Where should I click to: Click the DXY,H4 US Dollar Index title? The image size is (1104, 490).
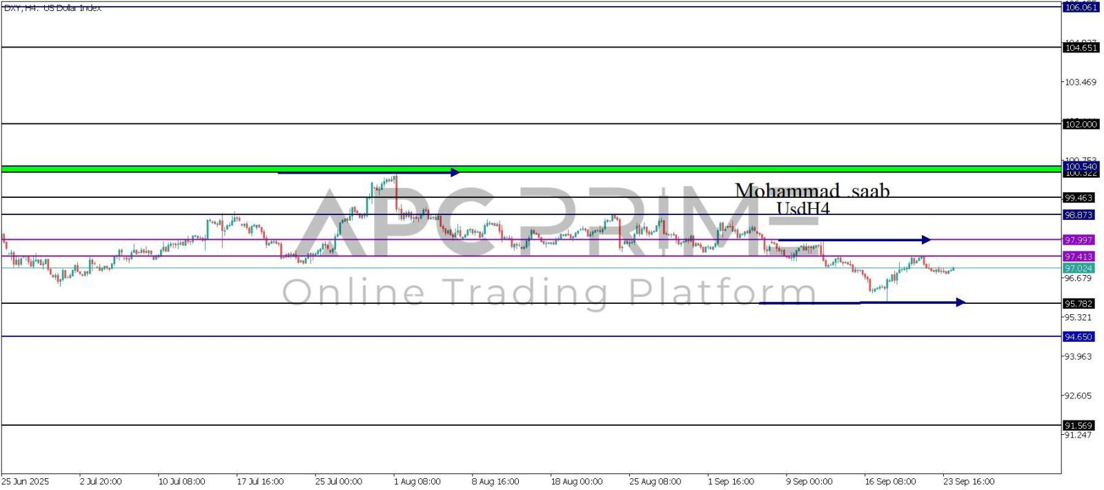(52, 8)
